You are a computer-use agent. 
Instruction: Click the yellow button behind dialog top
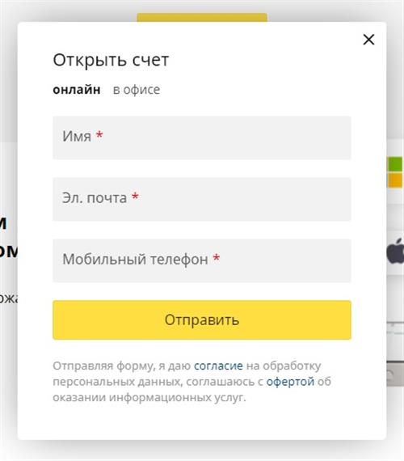tap(202, 17)
